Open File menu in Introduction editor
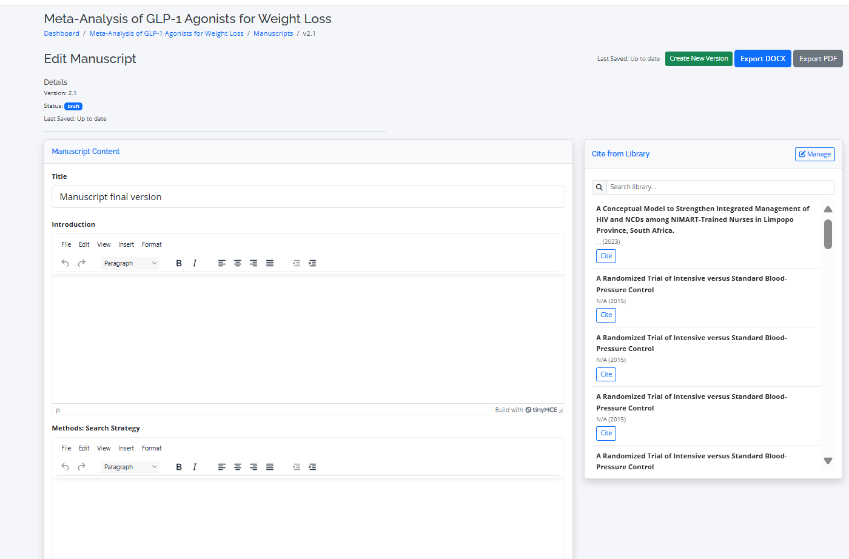Viewport: 849px width, 559px height. (66, 244)
